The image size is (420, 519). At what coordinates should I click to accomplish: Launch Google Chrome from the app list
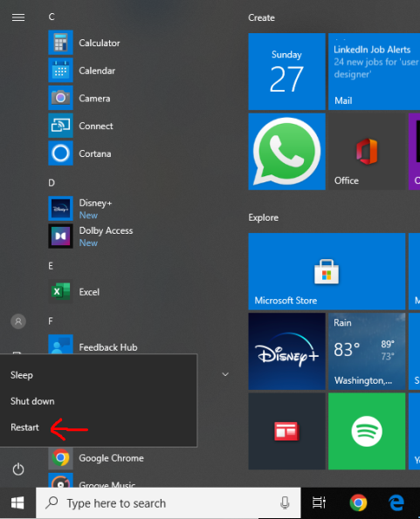pos(60,458)
